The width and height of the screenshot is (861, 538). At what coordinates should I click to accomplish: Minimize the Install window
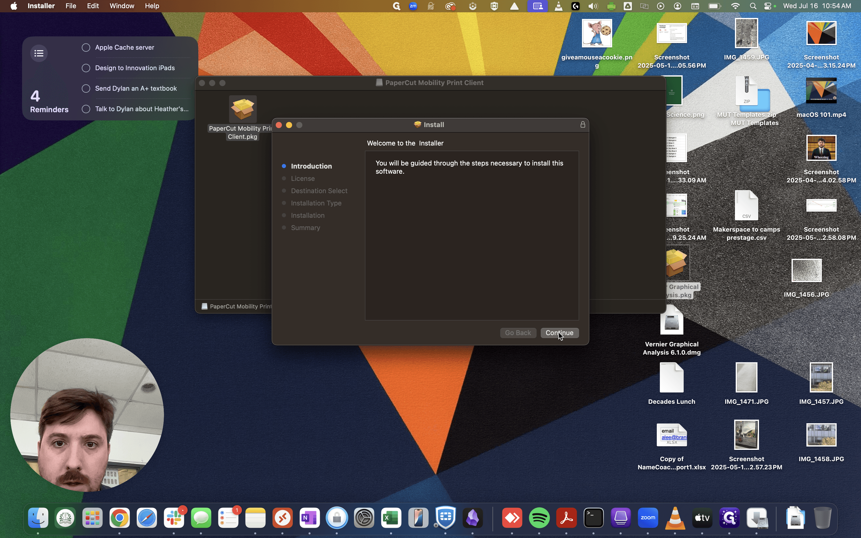(289, 125)
